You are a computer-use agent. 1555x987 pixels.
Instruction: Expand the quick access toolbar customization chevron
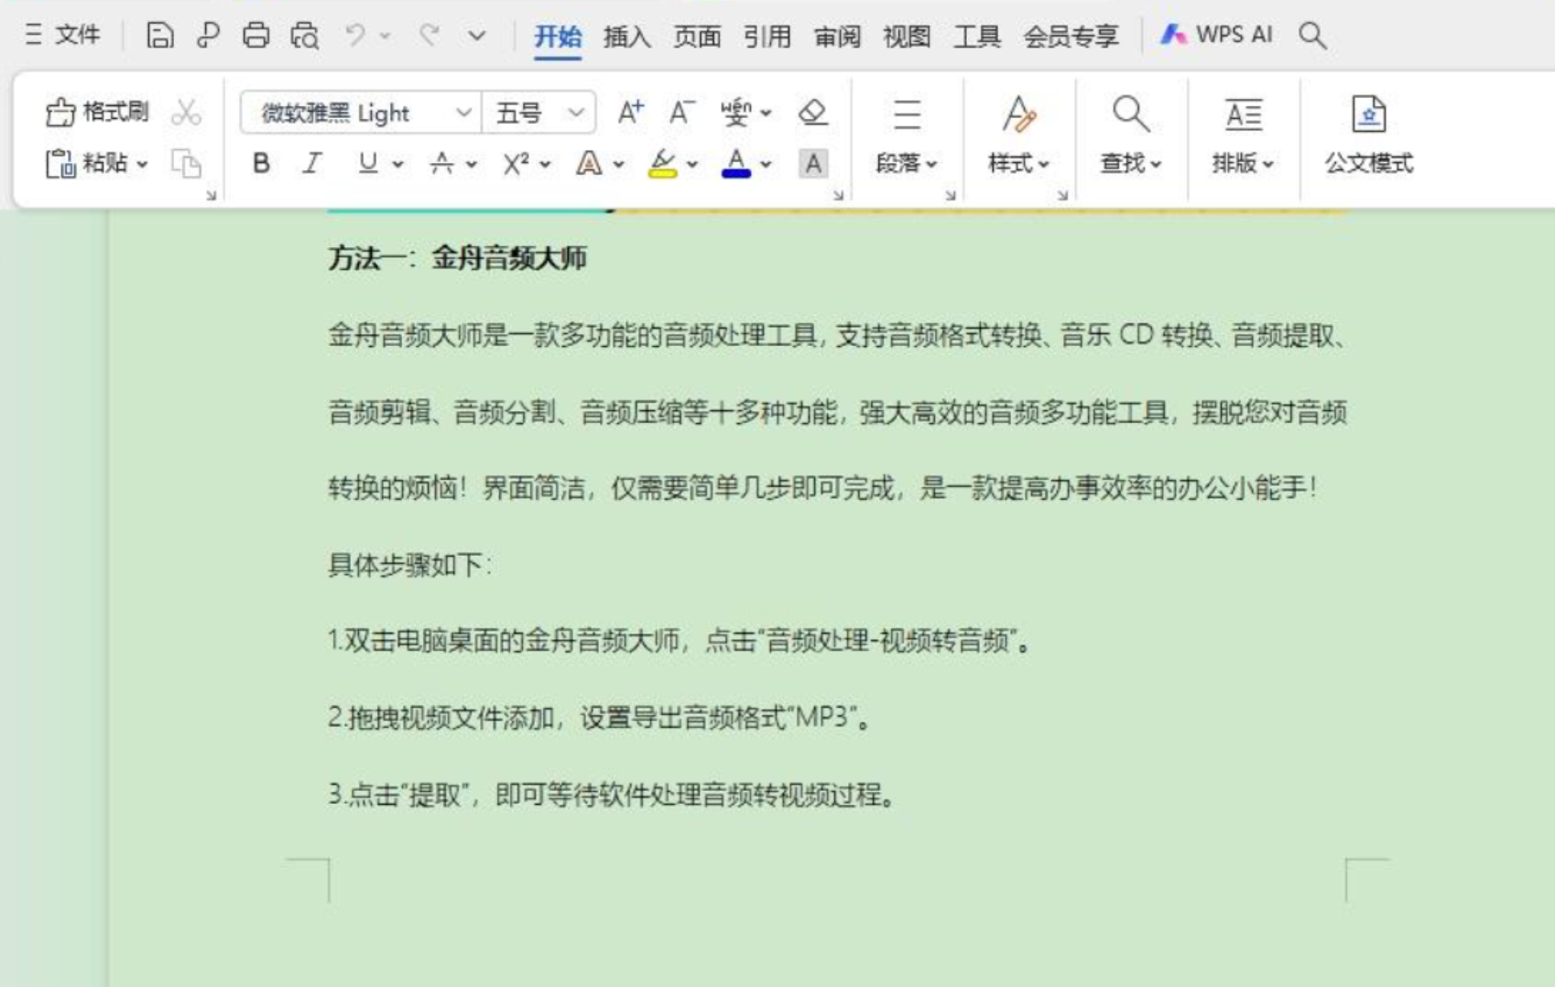(x=476, y=36)
